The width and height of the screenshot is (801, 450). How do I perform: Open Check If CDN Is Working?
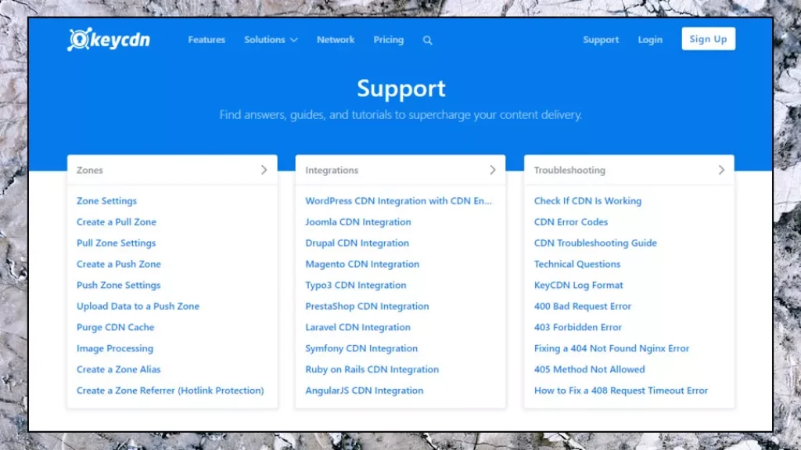tap(587, 201)
